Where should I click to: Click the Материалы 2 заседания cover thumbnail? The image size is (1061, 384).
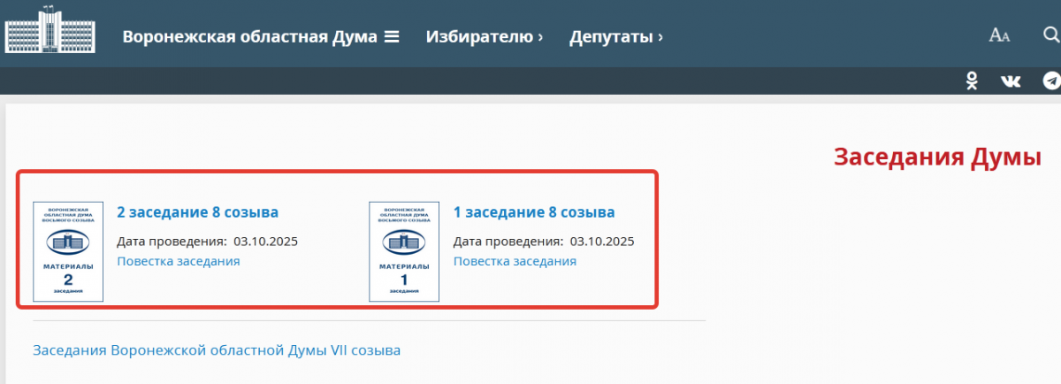pyautogui.click(x=68, y=252)
